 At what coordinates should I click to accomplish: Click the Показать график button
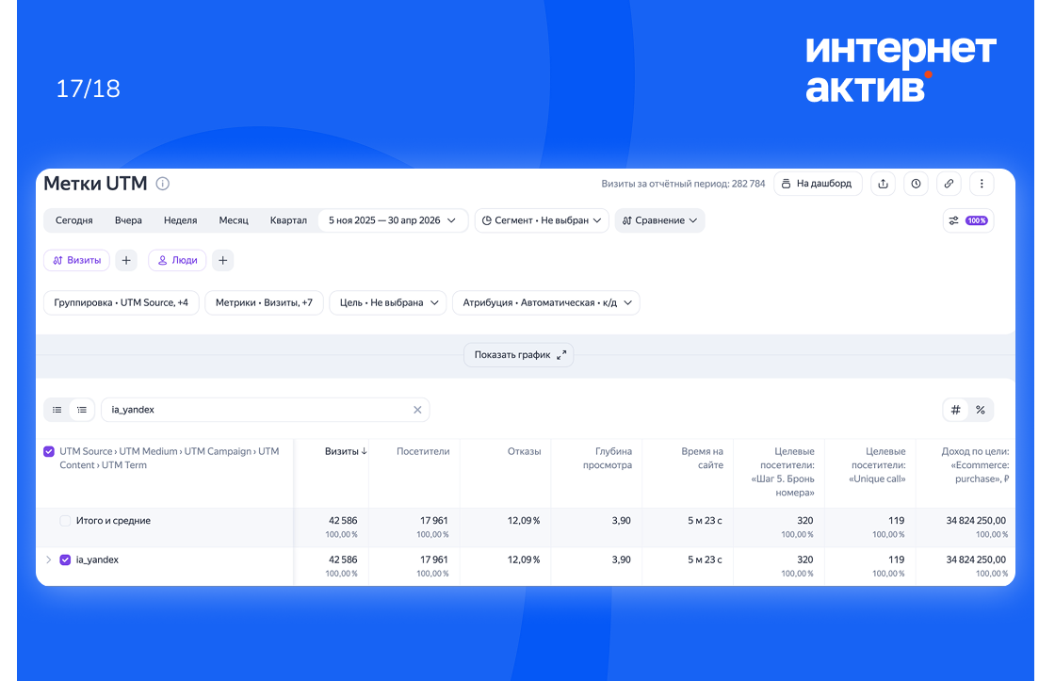click(519, 355)
